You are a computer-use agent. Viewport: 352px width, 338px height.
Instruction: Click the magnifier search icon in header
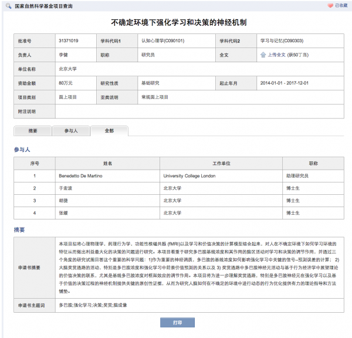[x=9, y=6]
